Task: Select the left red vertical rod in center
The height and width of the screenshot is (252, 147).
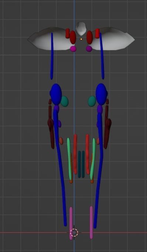Action: coord(75,154)
